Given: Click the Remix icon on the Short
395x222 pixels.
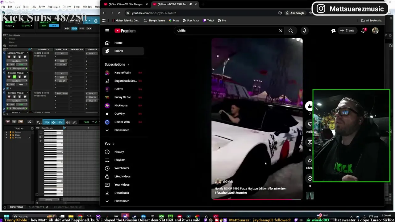Looking at the screenshot, I should 310,179.
